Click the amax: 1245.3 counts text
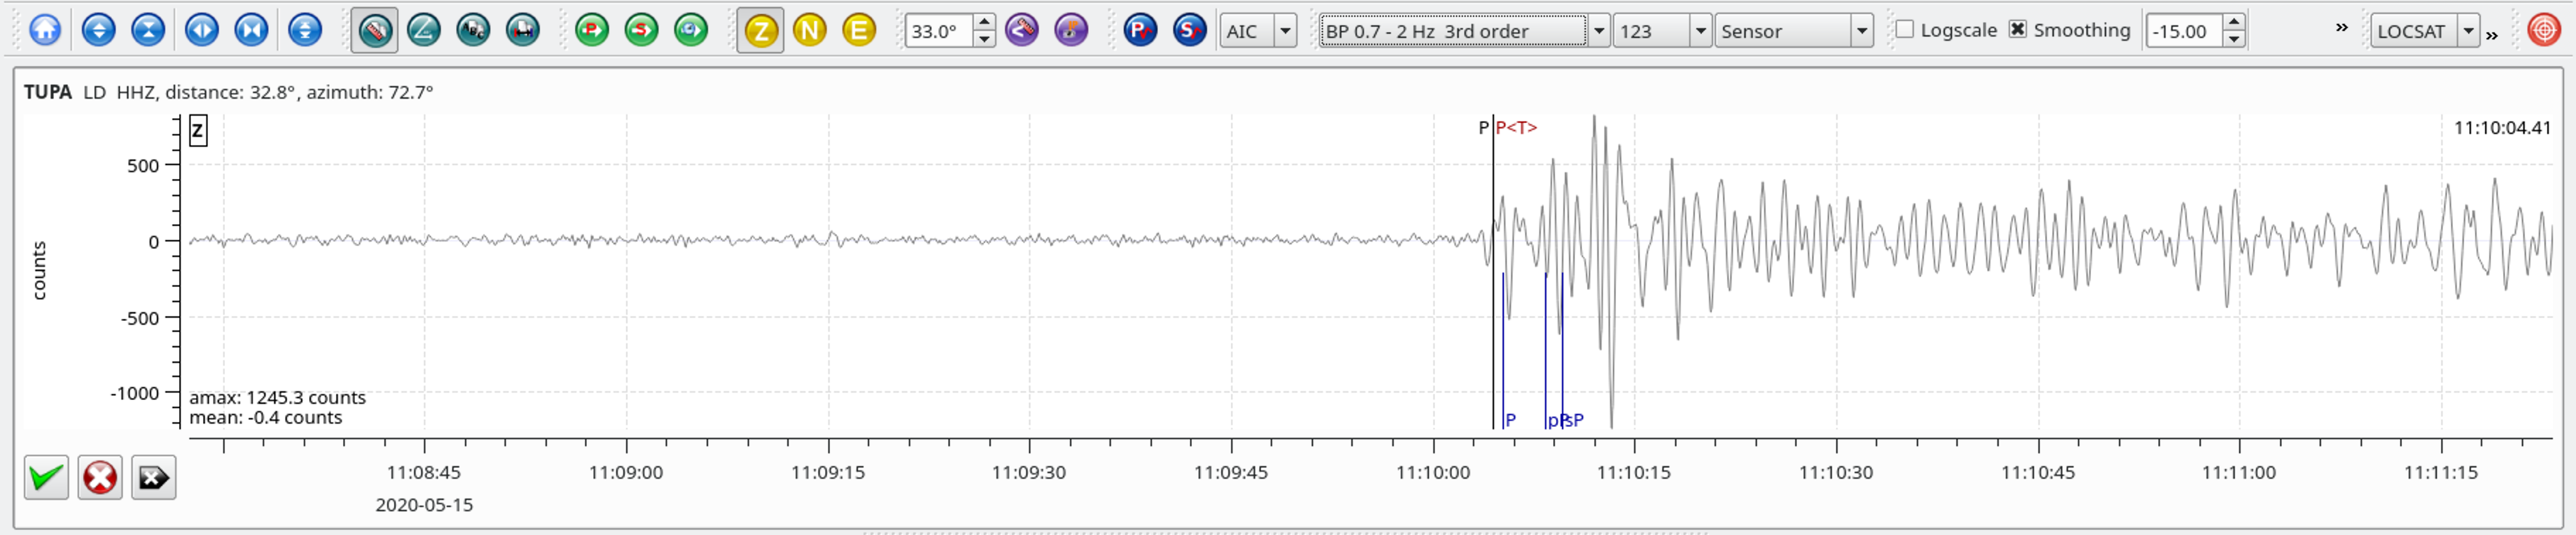The width and height of the screenshot is (2576, 535). click(x=278, y=398)
